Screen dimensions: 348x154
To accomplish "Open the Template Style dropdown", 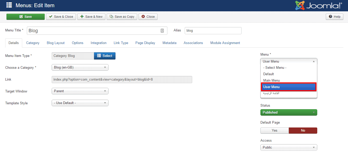I will point(80,103).
